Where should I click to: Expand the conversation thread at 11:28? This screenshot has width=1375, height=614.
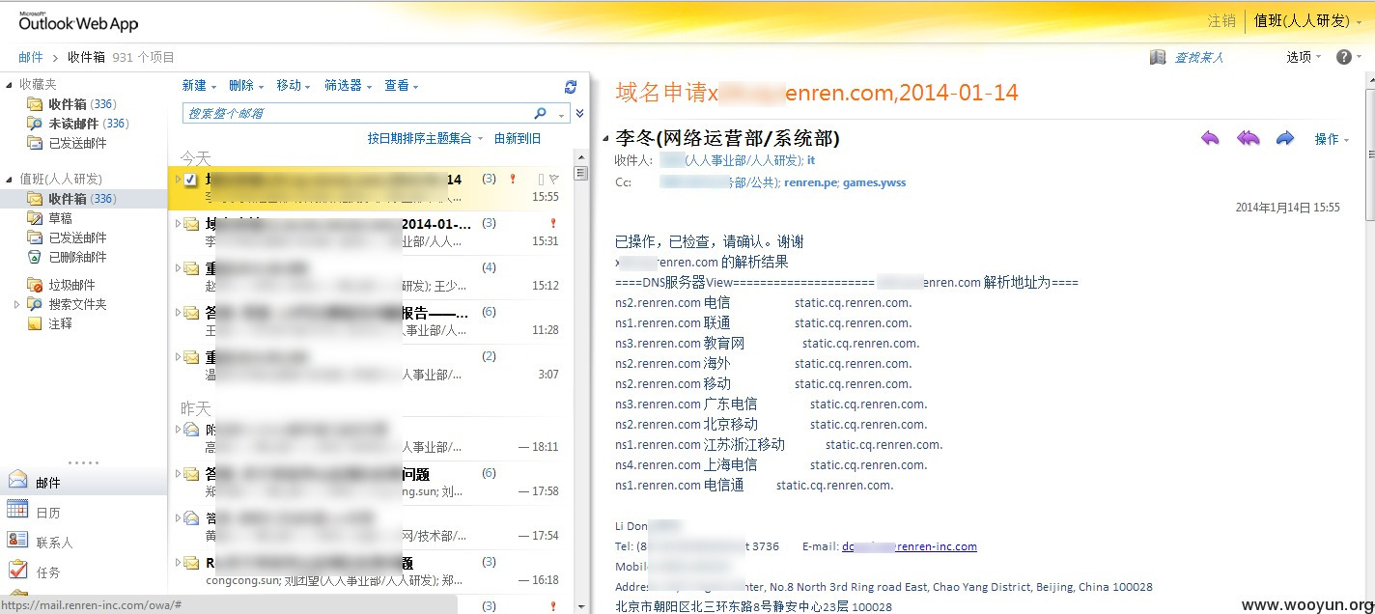(x=177, y=312)
